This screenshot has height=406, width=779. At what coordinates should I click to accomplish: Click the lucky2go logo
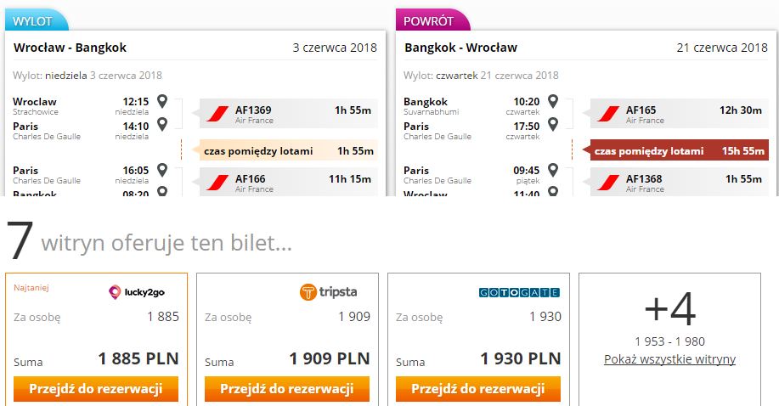137,291
